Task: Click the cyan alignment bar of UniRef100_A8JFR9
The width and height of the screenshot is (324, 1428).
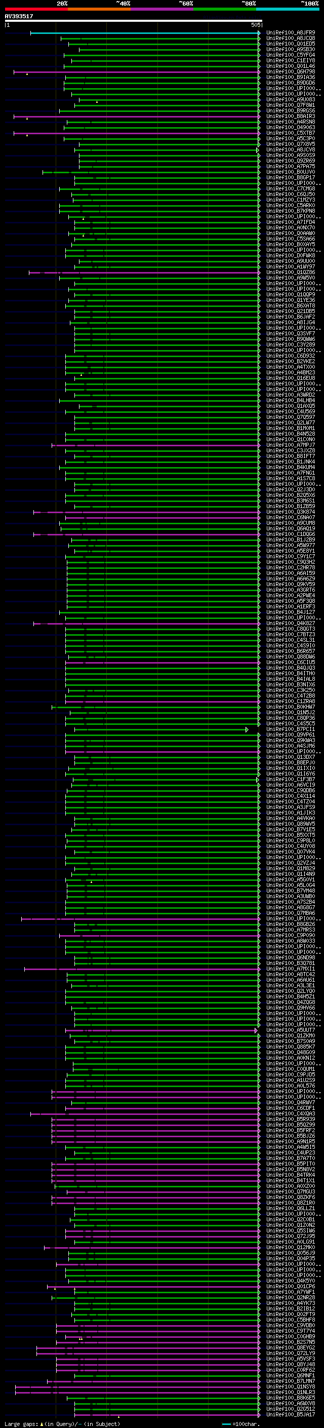Action: (x=145, y=33)
